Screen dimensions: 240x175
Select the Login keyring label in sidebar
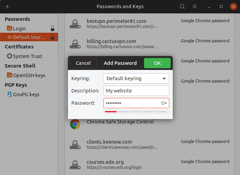point(19,29)
